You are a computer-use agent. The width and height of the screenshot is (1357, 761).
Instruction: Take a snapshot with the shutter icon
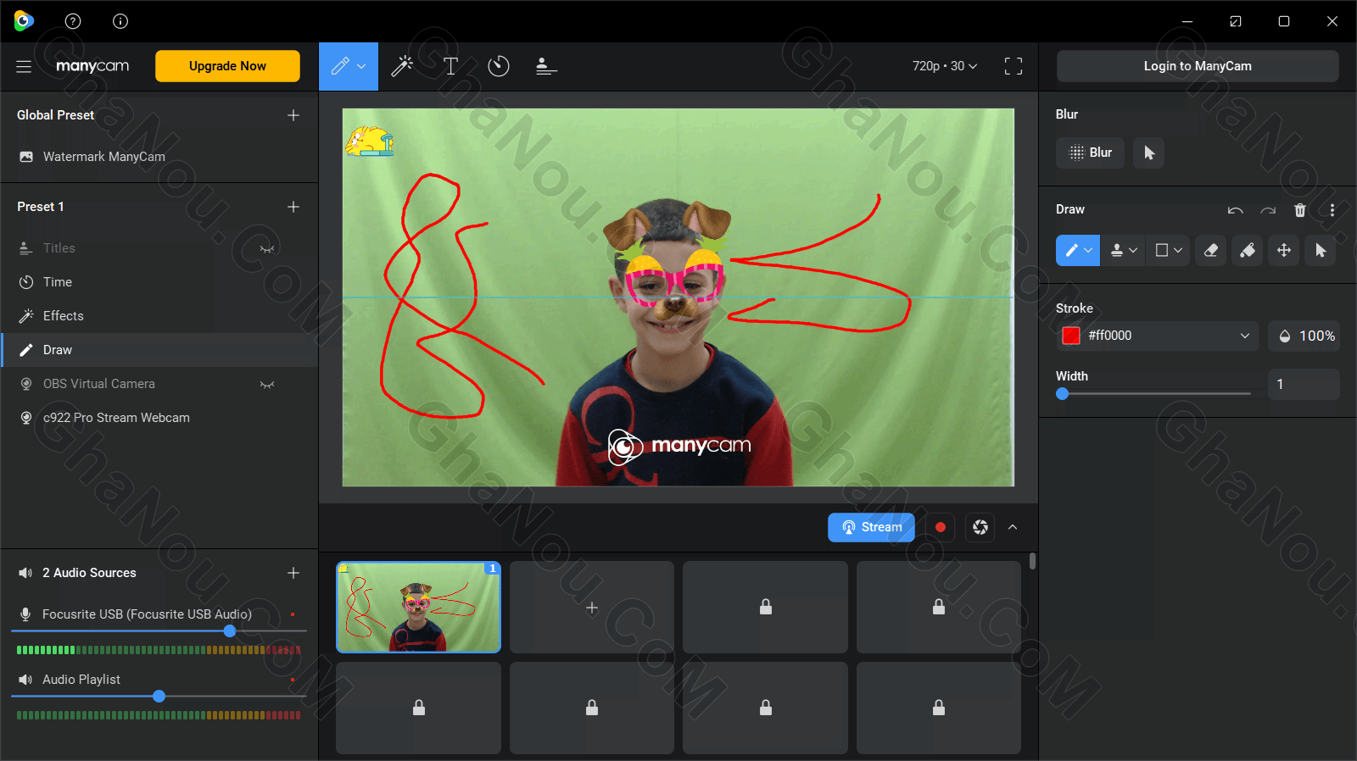pyautogui.click(x=980, y=527)
